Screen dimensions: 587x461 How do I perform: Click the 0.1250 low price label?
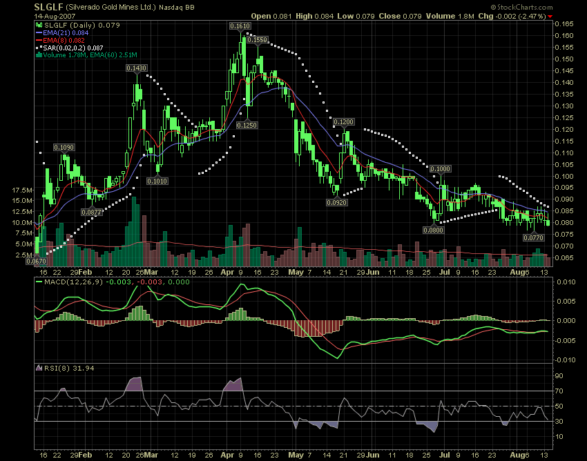247,126
